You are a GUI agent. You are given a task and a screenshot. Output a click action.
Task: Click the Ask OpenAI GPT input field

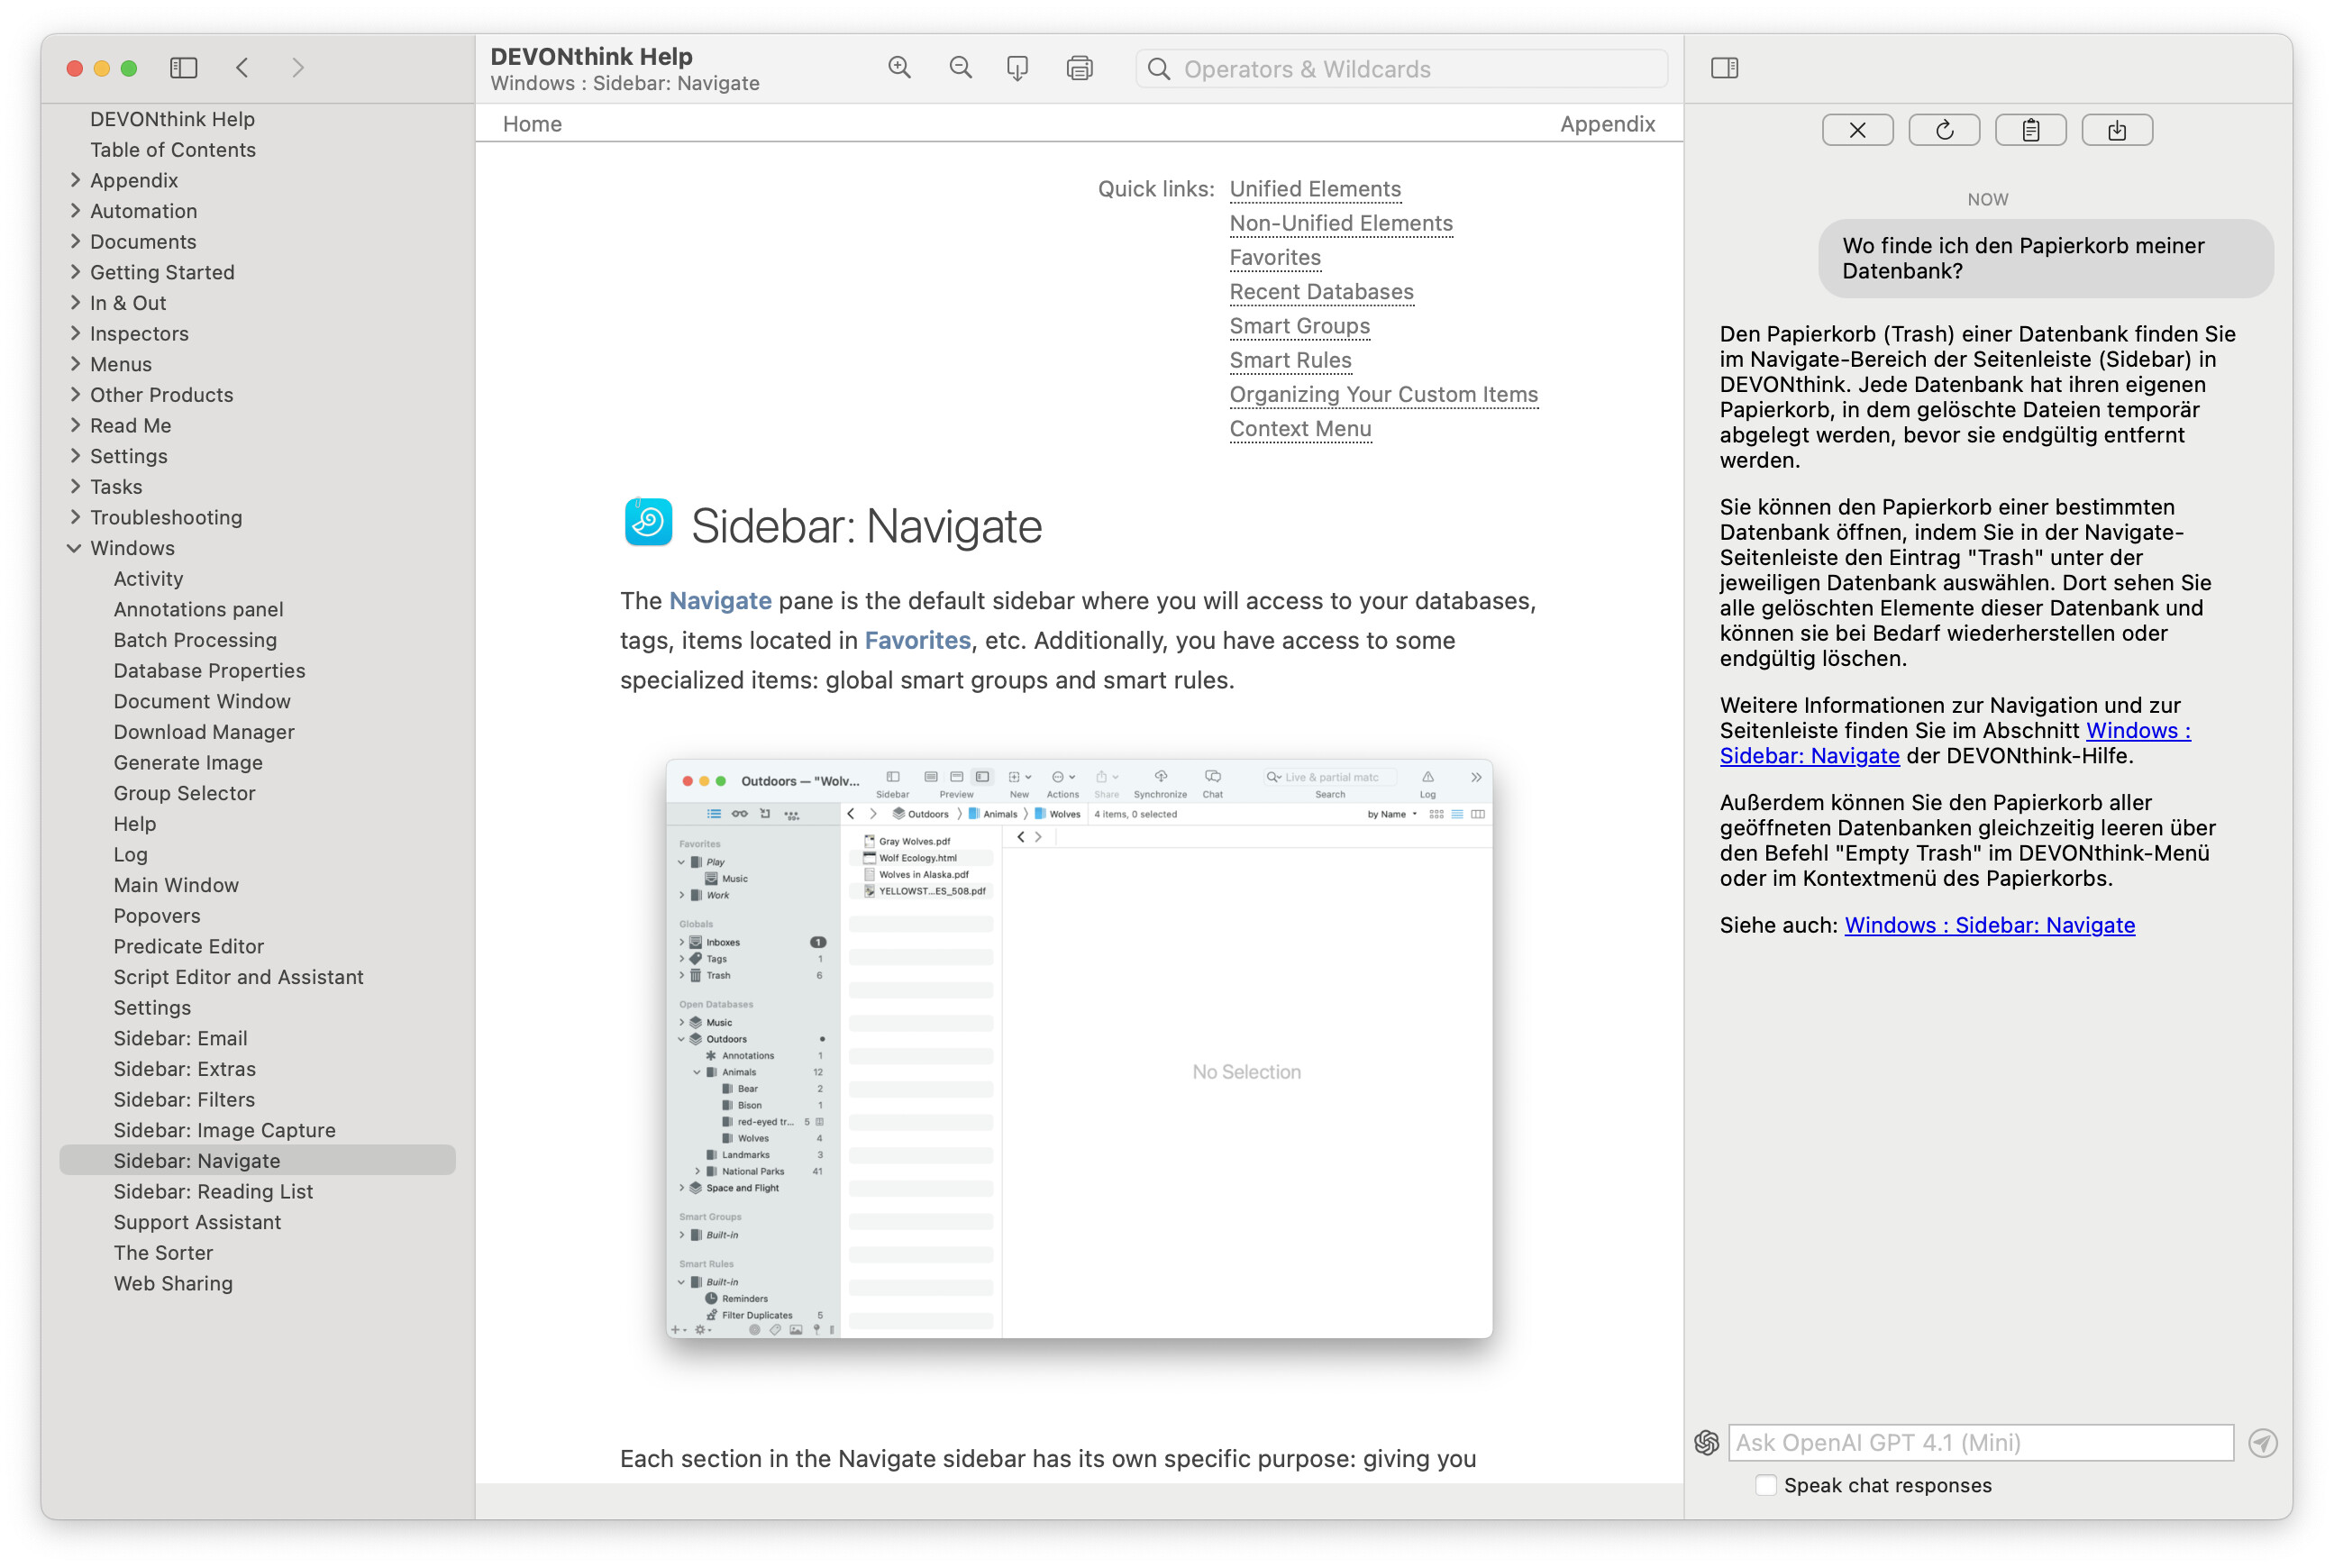tap(1980, 1442)
